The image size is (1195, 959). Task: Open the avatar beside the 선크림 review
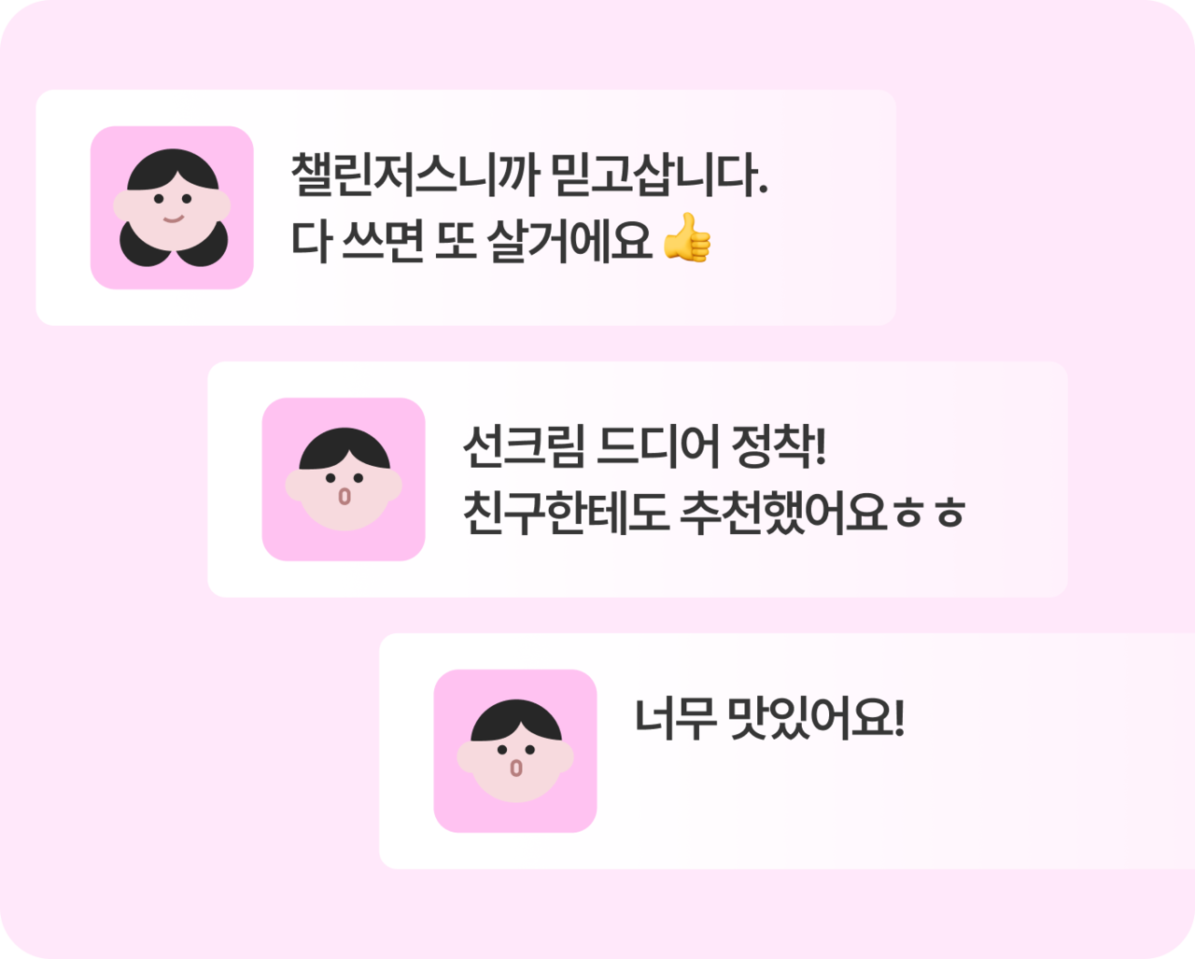click(344, 479)
